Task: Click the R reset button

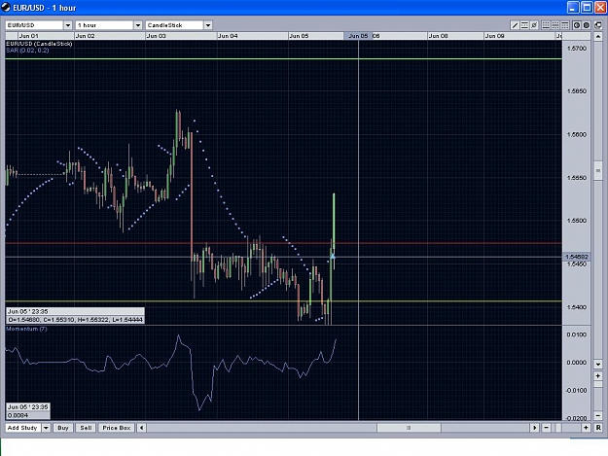Action: coord(598,428)
